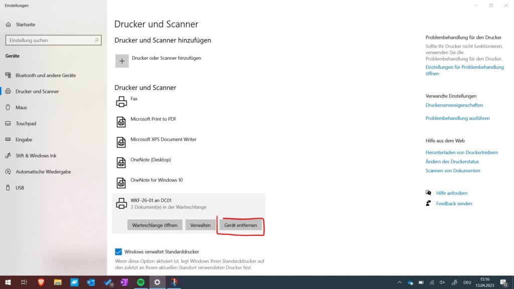Click the plus icon to add printer
The width and height of the screenshot is (514, 289).
[121, 61]
